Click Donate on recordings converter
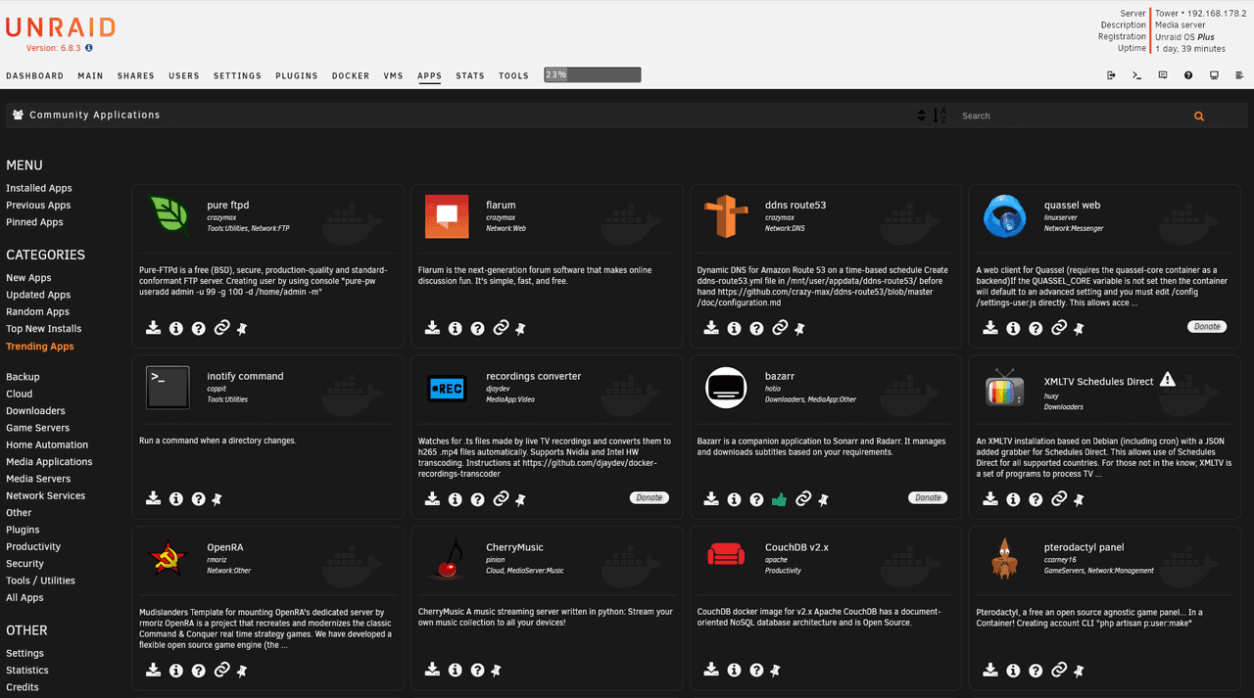This screenshot has width=1254, height=698. (650, 497)
